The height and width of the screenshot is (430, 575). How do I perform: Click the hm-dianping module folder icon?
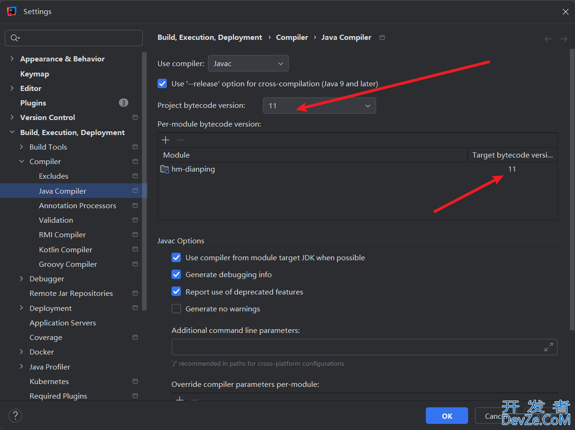coord(164,169)
